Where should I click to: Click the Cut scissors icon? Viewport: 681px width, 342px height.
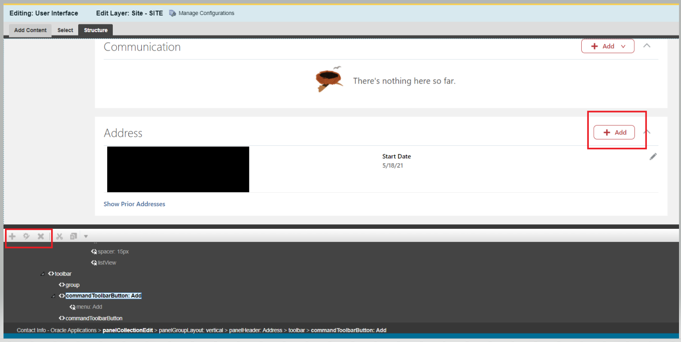pos(59,236)
